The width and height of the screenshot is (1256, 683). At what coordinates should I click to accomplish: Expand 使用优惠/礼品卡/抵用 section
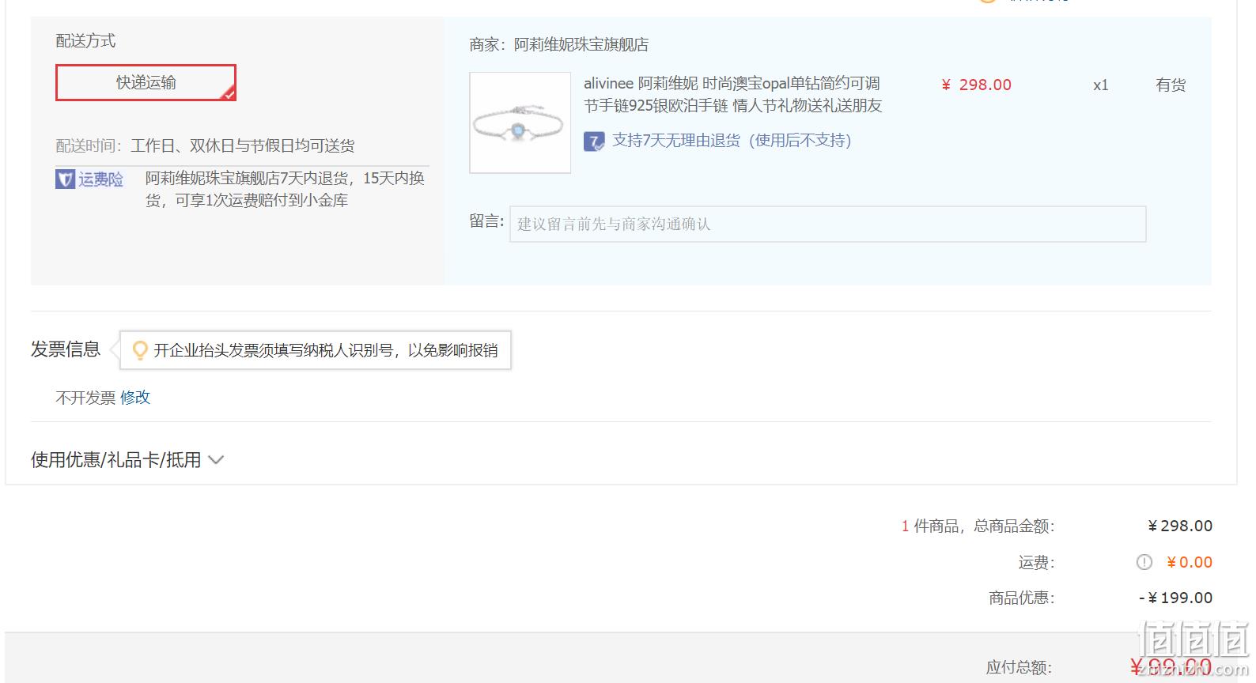click(127, 460)
